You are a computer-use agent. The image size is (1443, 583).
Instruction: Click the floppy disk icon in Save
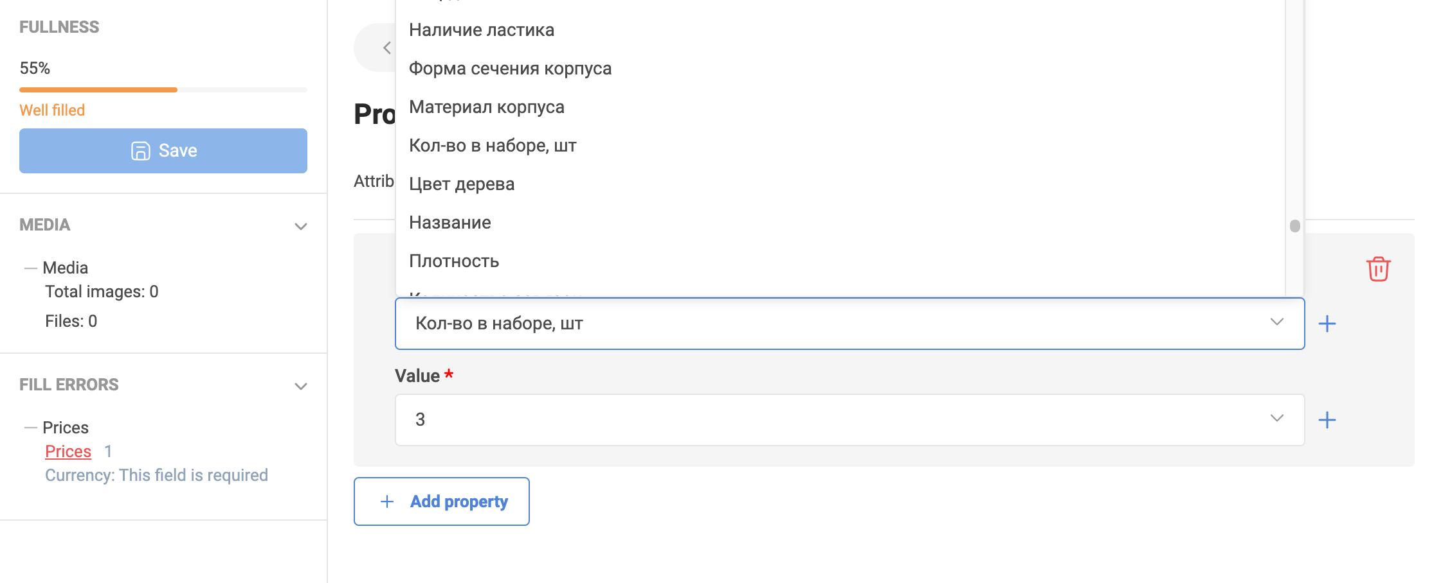click(140, 151)
